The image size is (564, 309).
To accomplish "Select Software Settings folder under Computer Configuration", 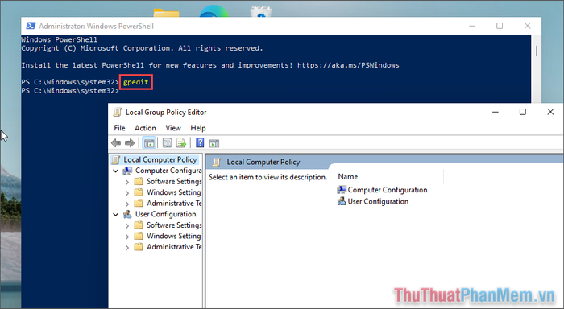I will 174,181.
